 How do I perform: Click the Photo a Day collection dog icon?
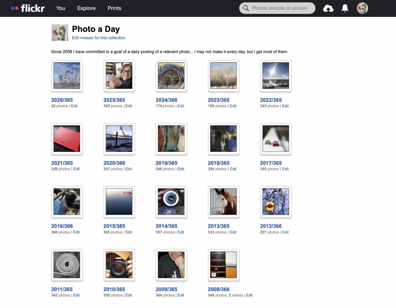(60, 32)
